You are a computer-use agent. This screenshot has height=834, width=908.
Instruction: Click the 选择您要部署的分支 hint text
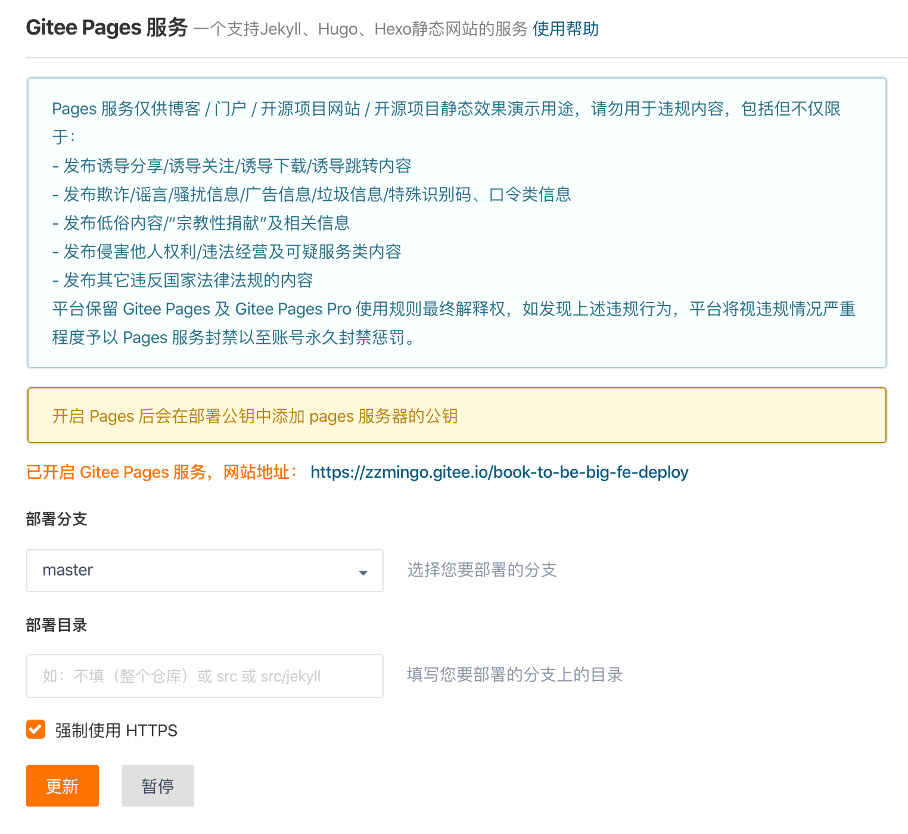pos(482,570)
